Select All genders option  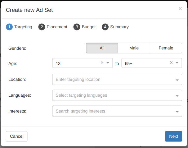[x=102, y=48]
